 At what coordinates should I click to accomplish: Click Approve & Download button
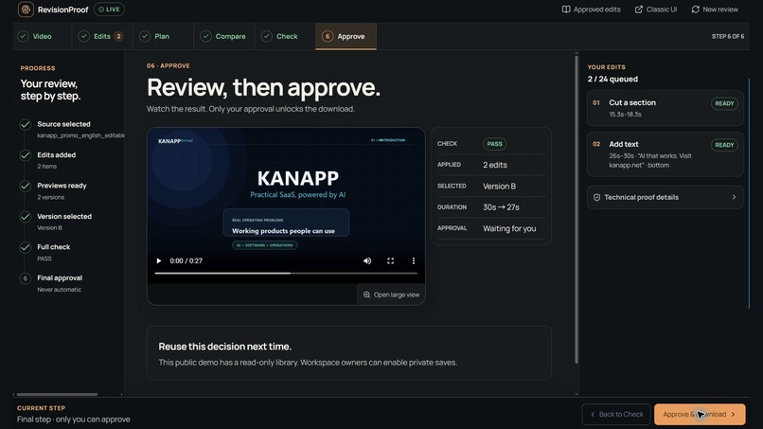coord(700,415)
